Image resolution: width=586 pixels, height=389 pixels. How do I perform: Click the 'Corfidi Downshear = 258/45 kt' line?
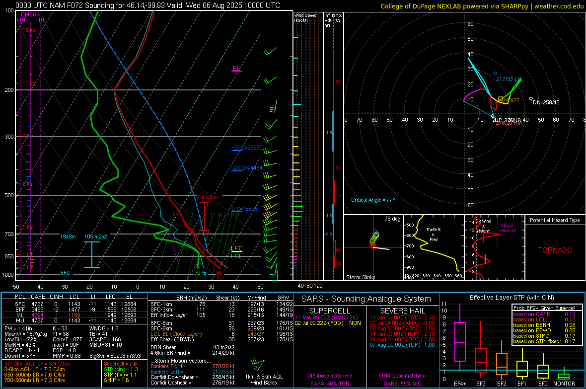coord(193,377)
